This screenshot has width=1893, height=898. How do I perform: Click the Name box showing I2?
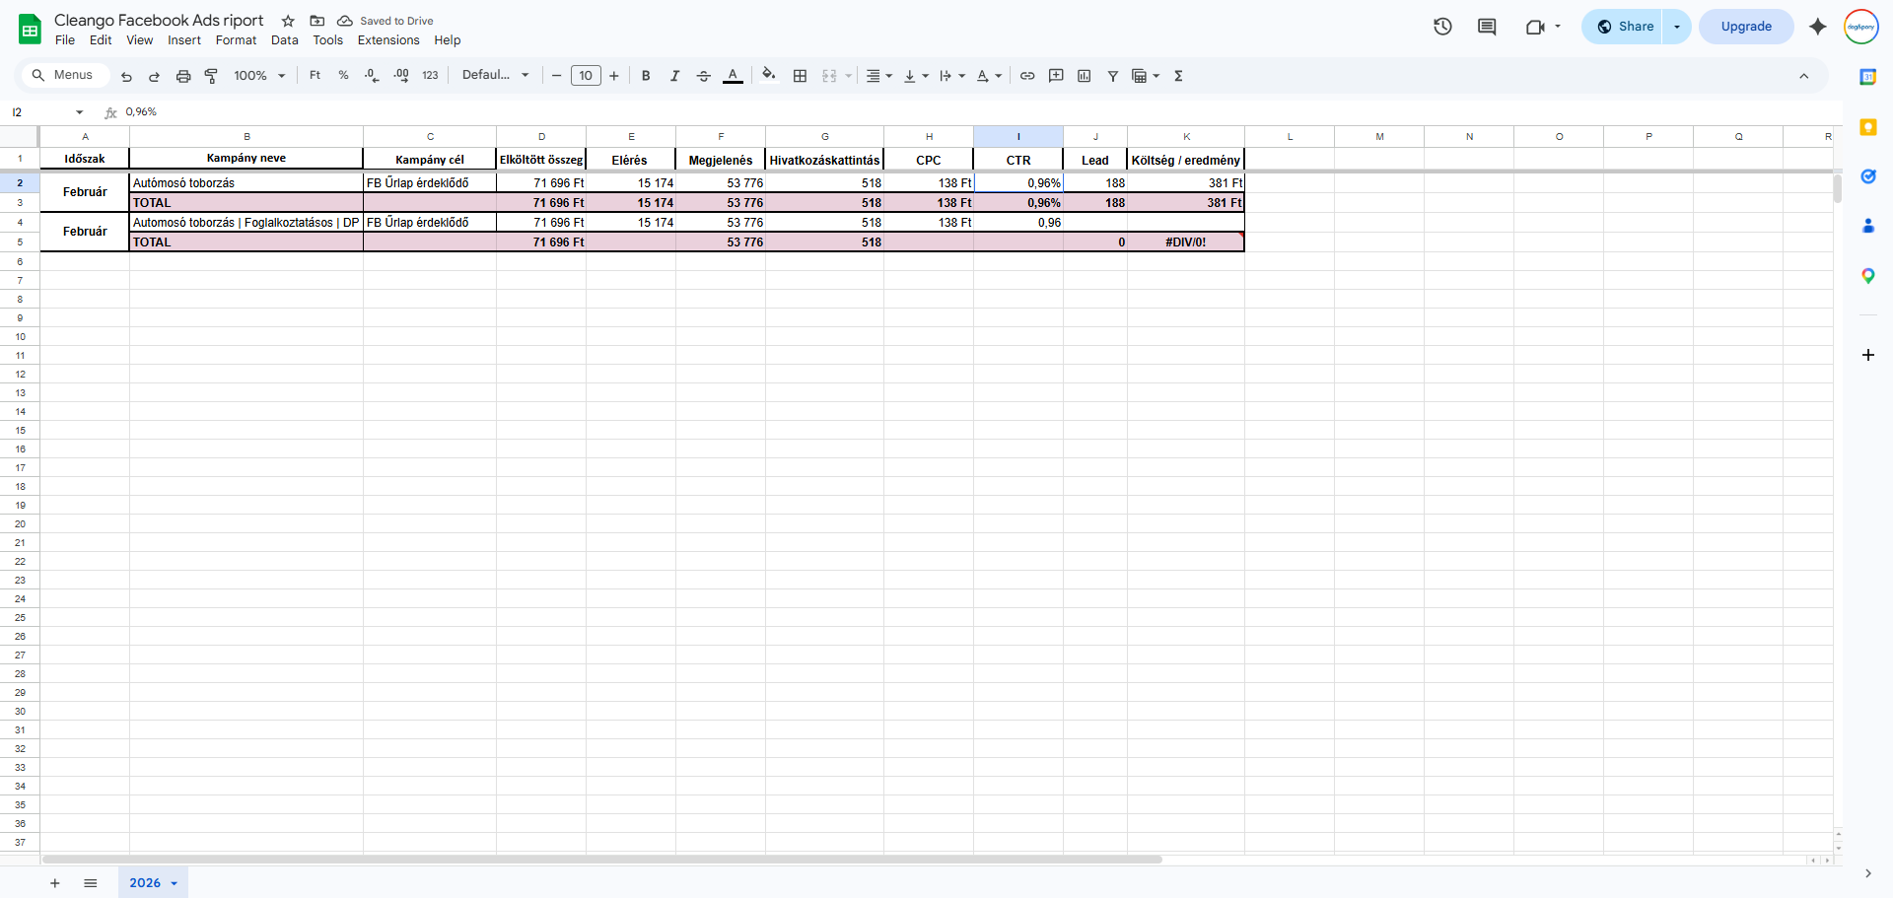tap(47, 112)
